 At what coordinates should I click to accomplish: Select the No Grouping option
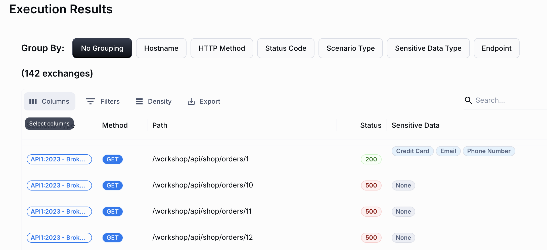(102, 48)
